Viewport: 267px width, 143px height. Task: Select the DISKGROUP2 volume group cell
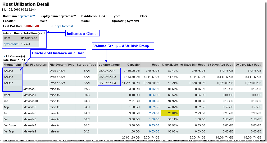(107, 77)
